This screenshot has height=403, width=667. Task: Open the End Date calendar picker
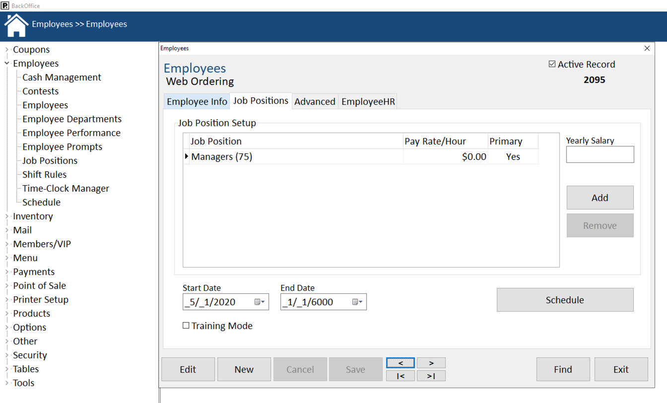click(x=357, y=302)
